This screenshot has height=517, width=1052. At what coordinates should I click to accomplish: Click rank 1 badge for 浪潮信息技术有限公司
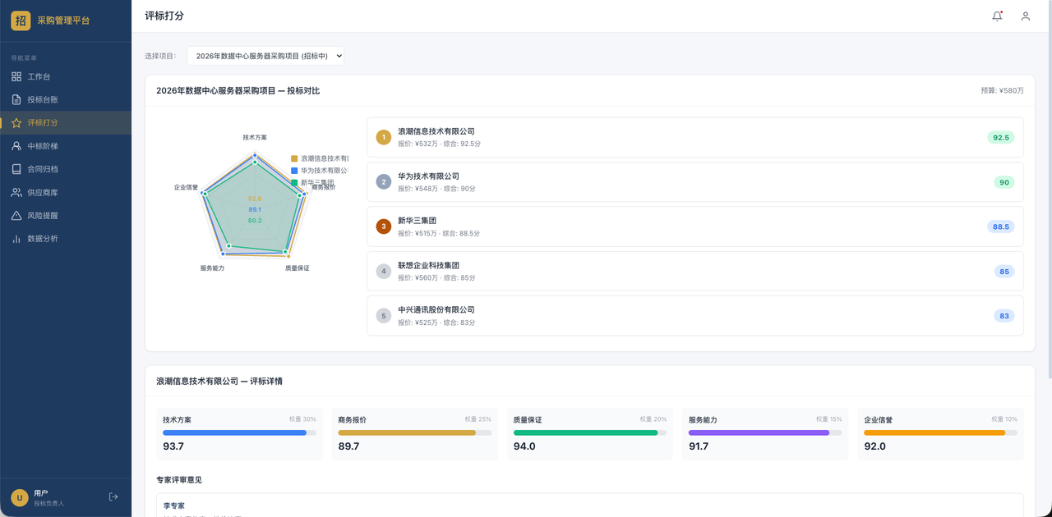pyautogui.click(x=384, y=137)
